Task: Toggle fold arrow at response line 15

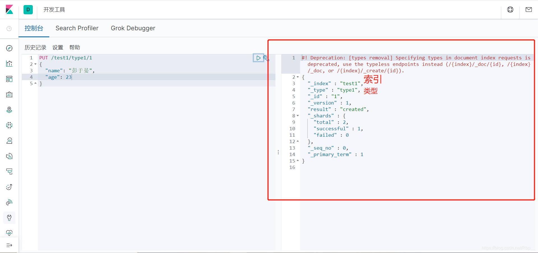Action: pos(298,161)
